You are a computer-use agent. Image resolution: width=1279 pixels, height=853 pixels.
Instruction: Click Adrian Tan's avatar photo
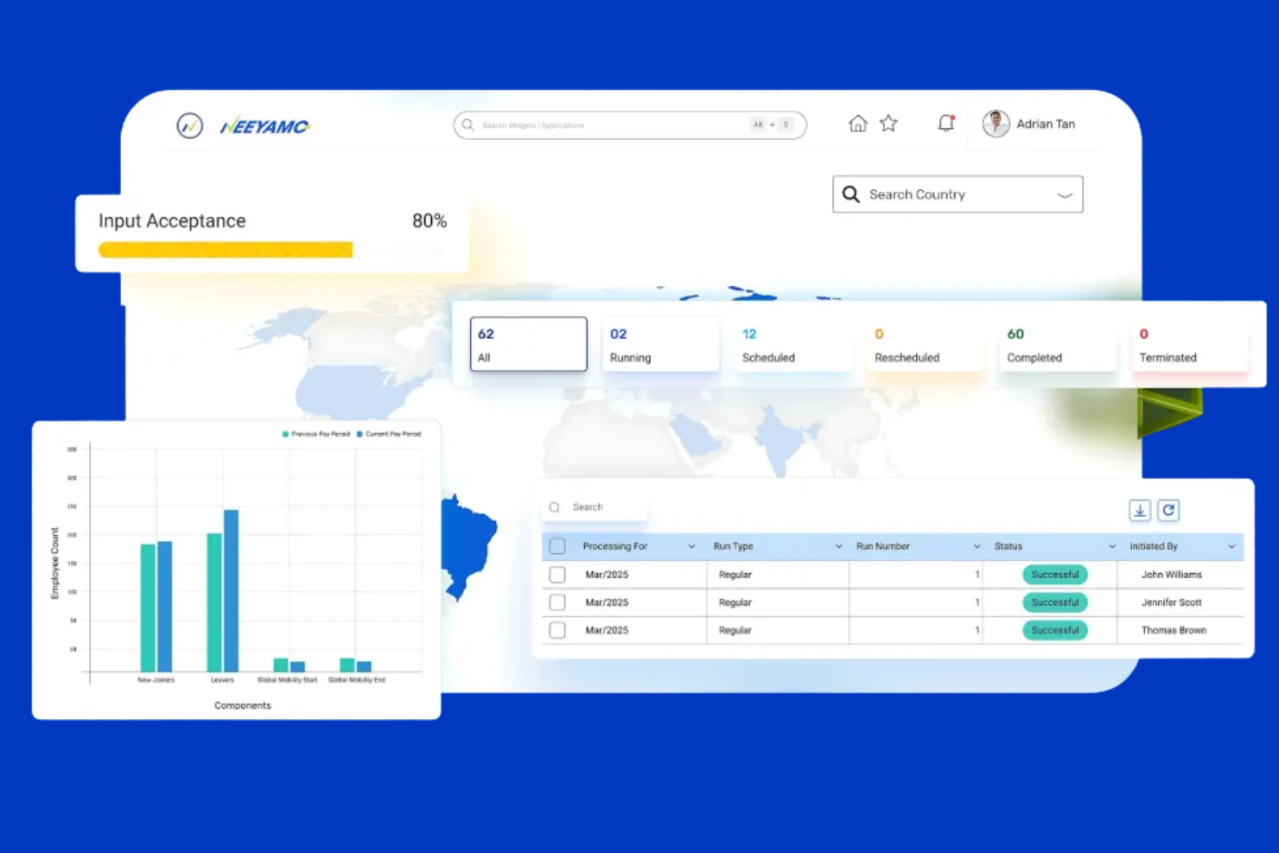click(996, 124)
